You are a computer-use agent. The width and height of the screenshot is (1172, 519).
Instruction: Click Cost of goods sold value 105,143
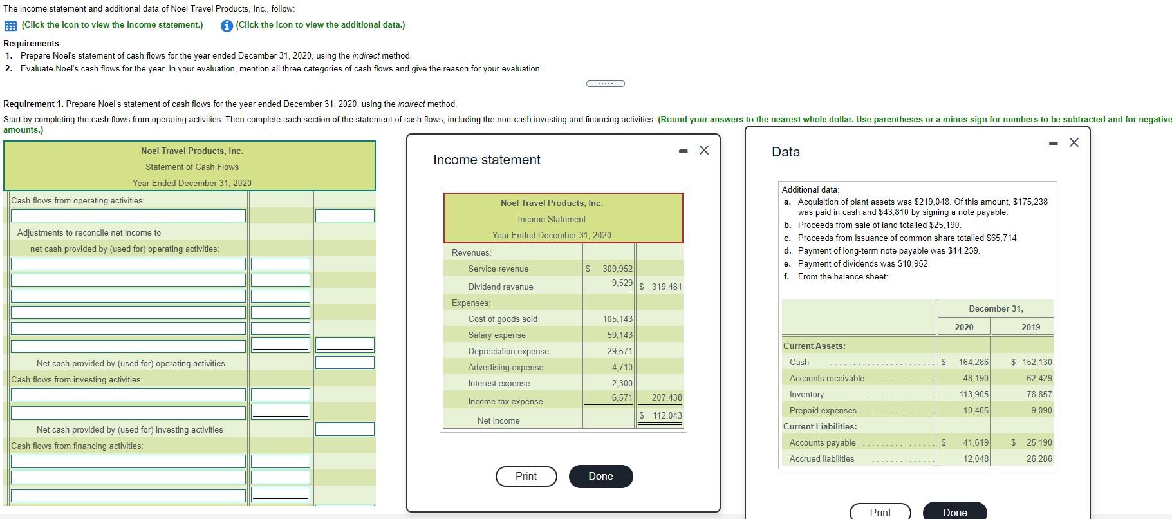[617, 319]
